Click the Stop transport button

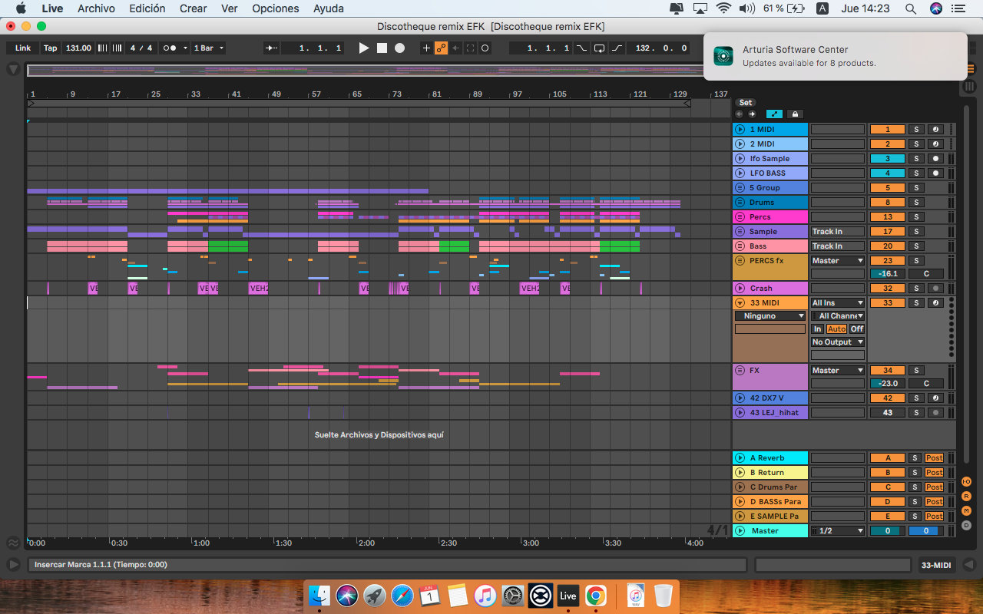pyautogui.click(x=382, y=48)
